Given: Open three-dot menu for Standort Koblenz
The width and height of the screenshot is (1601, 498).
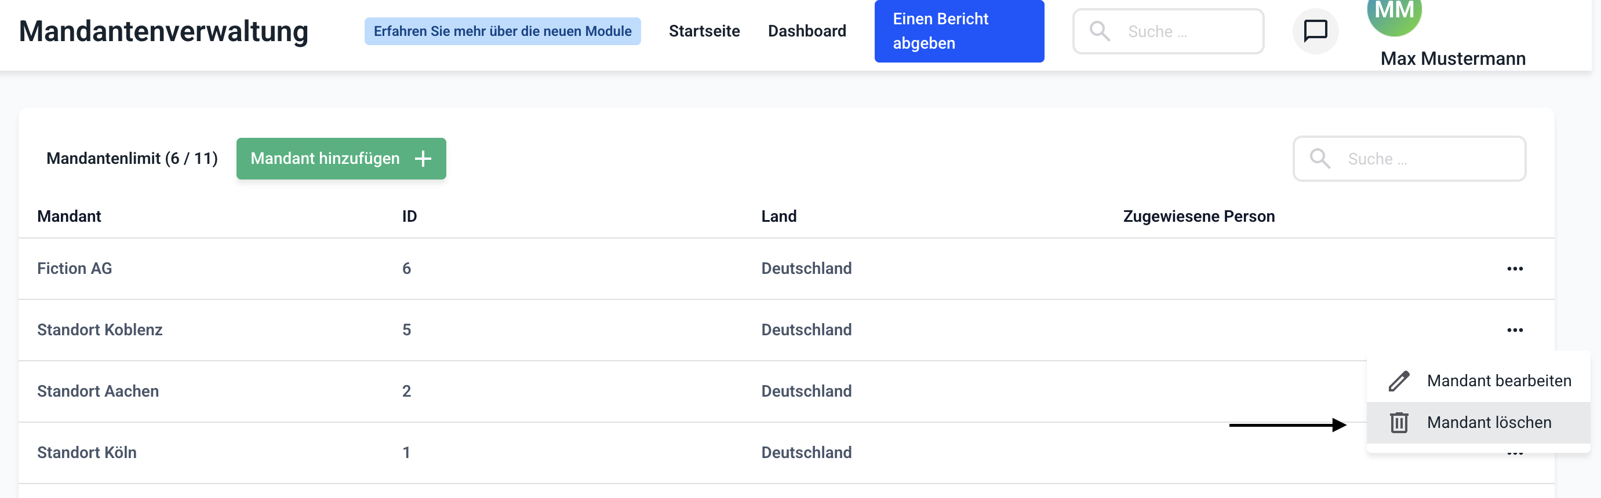Looking at the screenshot, I should point(1515,329).
